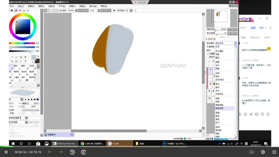
Task: Open the 图层(L) menu
Action: (x=41, y=6)
